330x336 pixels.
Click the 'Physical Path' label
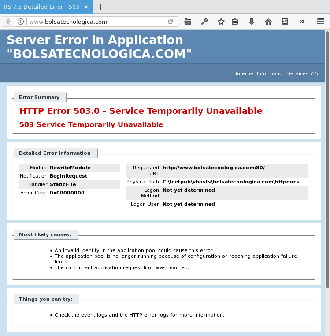[143, 182]
